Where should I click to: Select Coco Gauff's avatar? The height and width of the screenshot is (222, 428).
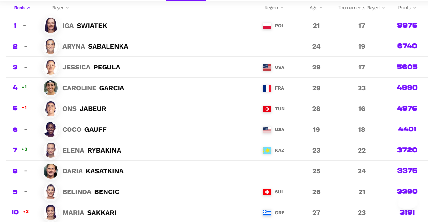pos(51,129)
